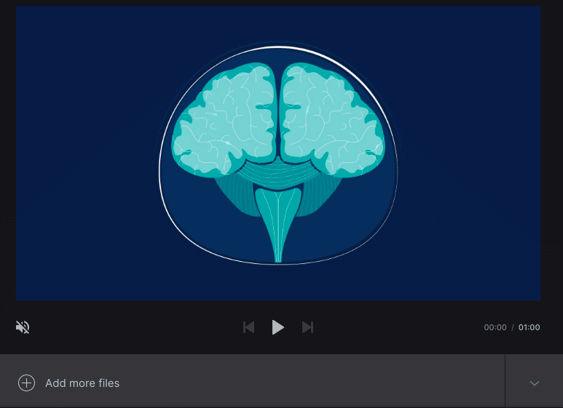This screenshot has width=563, height=408.
Task: Skip to previous clip
Action: coord(249,327)
